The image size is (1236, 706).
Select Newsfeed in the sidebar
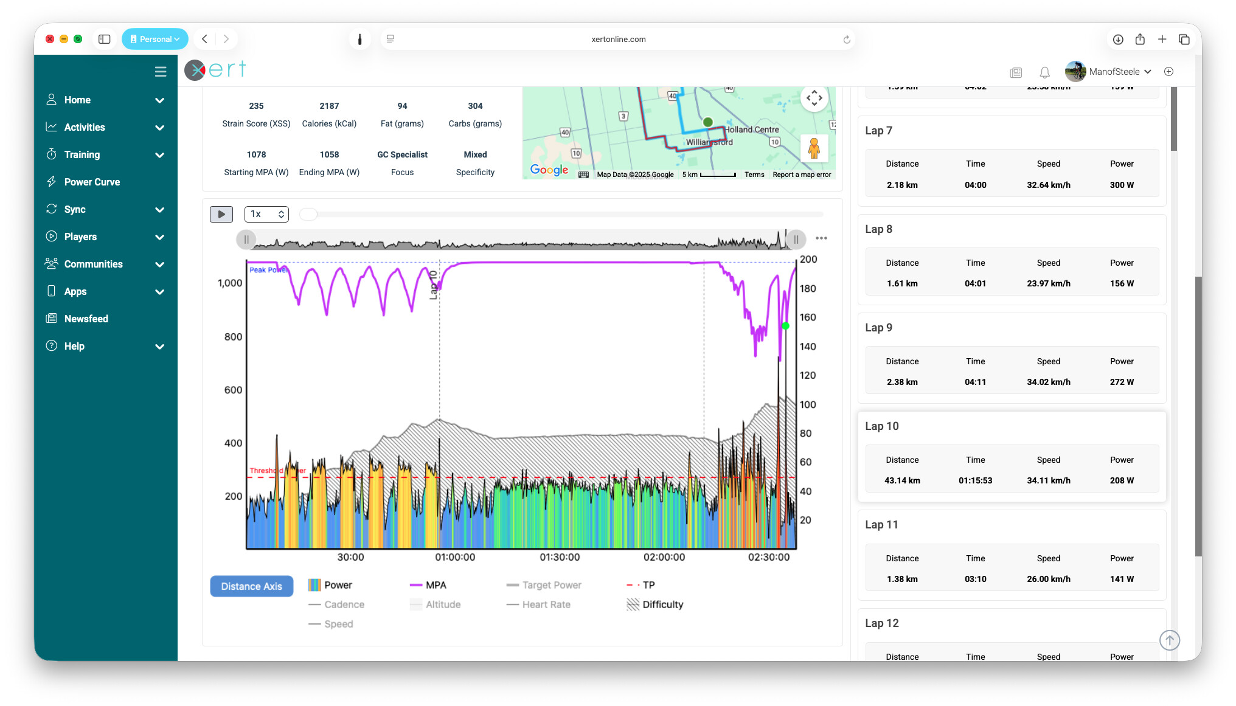tap(86, 319)
